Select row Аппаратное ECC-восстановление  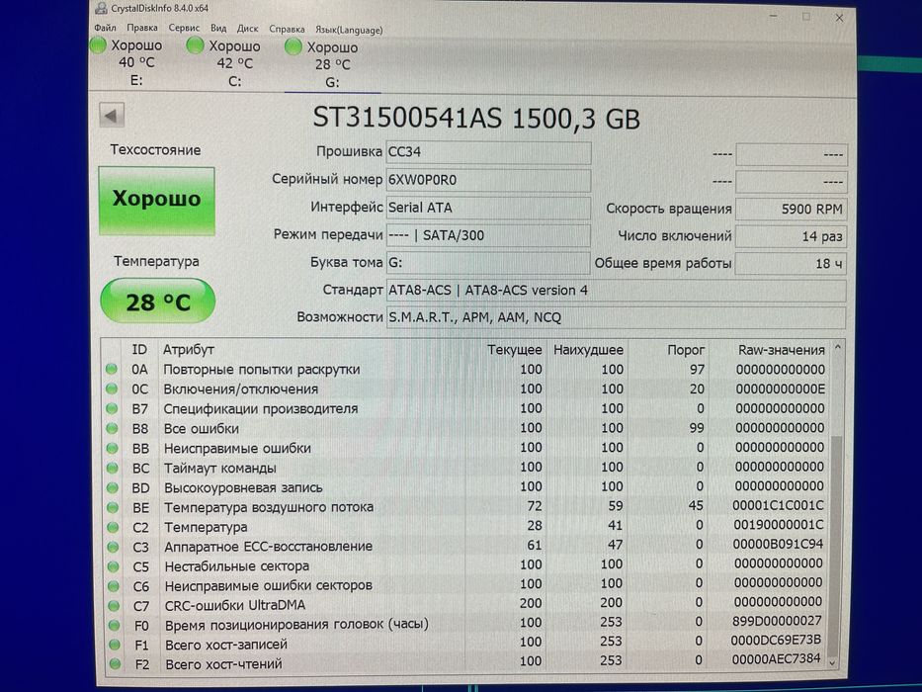[x=464, y=546]
